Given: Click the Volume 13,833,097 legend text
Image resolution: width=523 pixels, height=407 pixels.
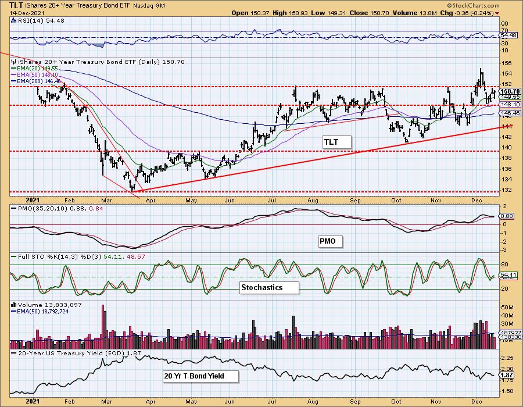Looking at the screenshot, I should click(50, 305).
